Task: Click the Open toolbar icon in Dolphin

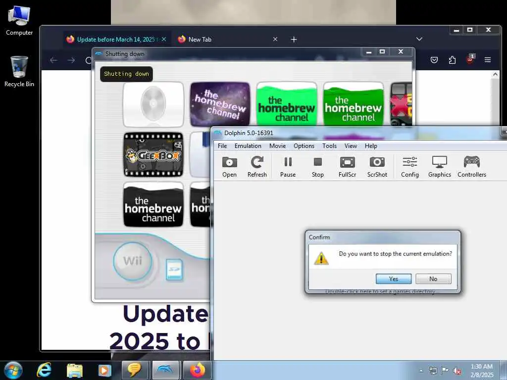Action: click(229, 167)
